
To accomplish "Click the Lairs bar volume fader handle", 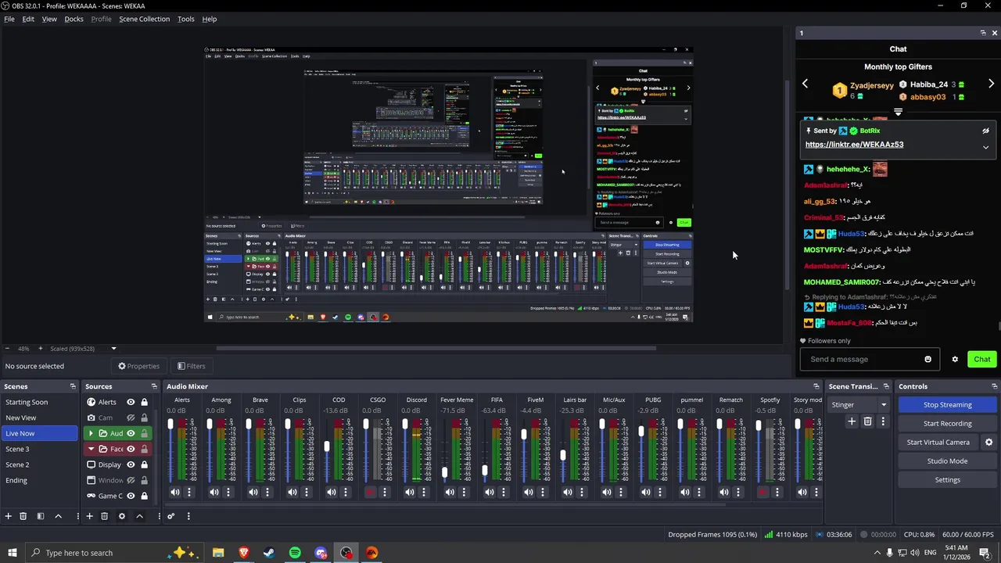I will pyautogui.click(x=562, y=455).
